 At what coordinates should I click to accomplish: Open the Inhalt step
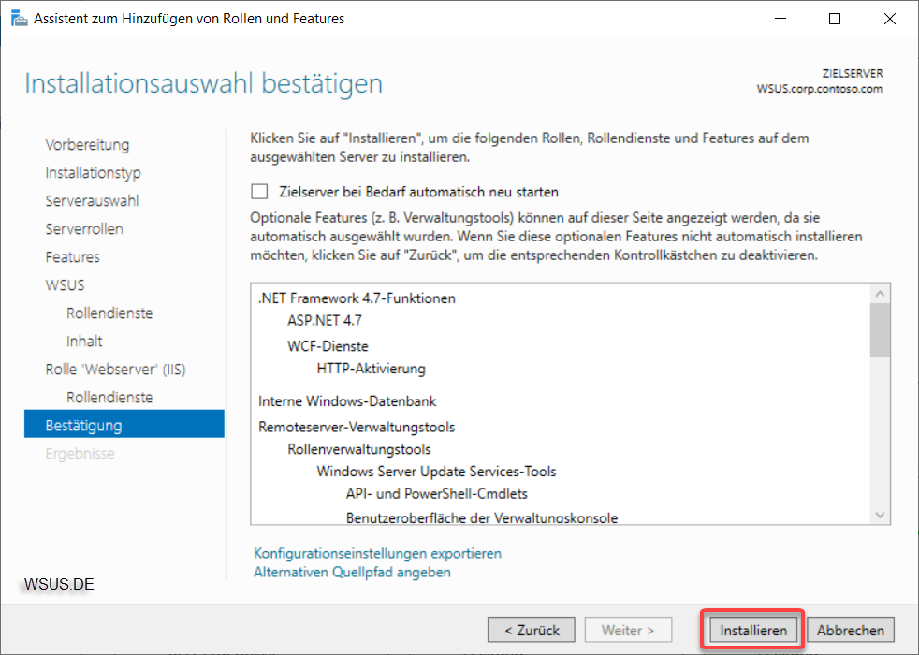click(x=84, y=342)
